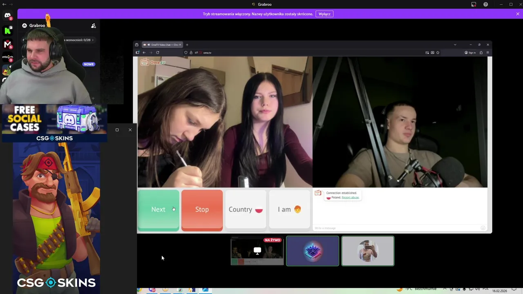Image resolution: width=523 pixels, height=294 pixels.
Task: Close the popout panel with X
Action: [130, 130]
